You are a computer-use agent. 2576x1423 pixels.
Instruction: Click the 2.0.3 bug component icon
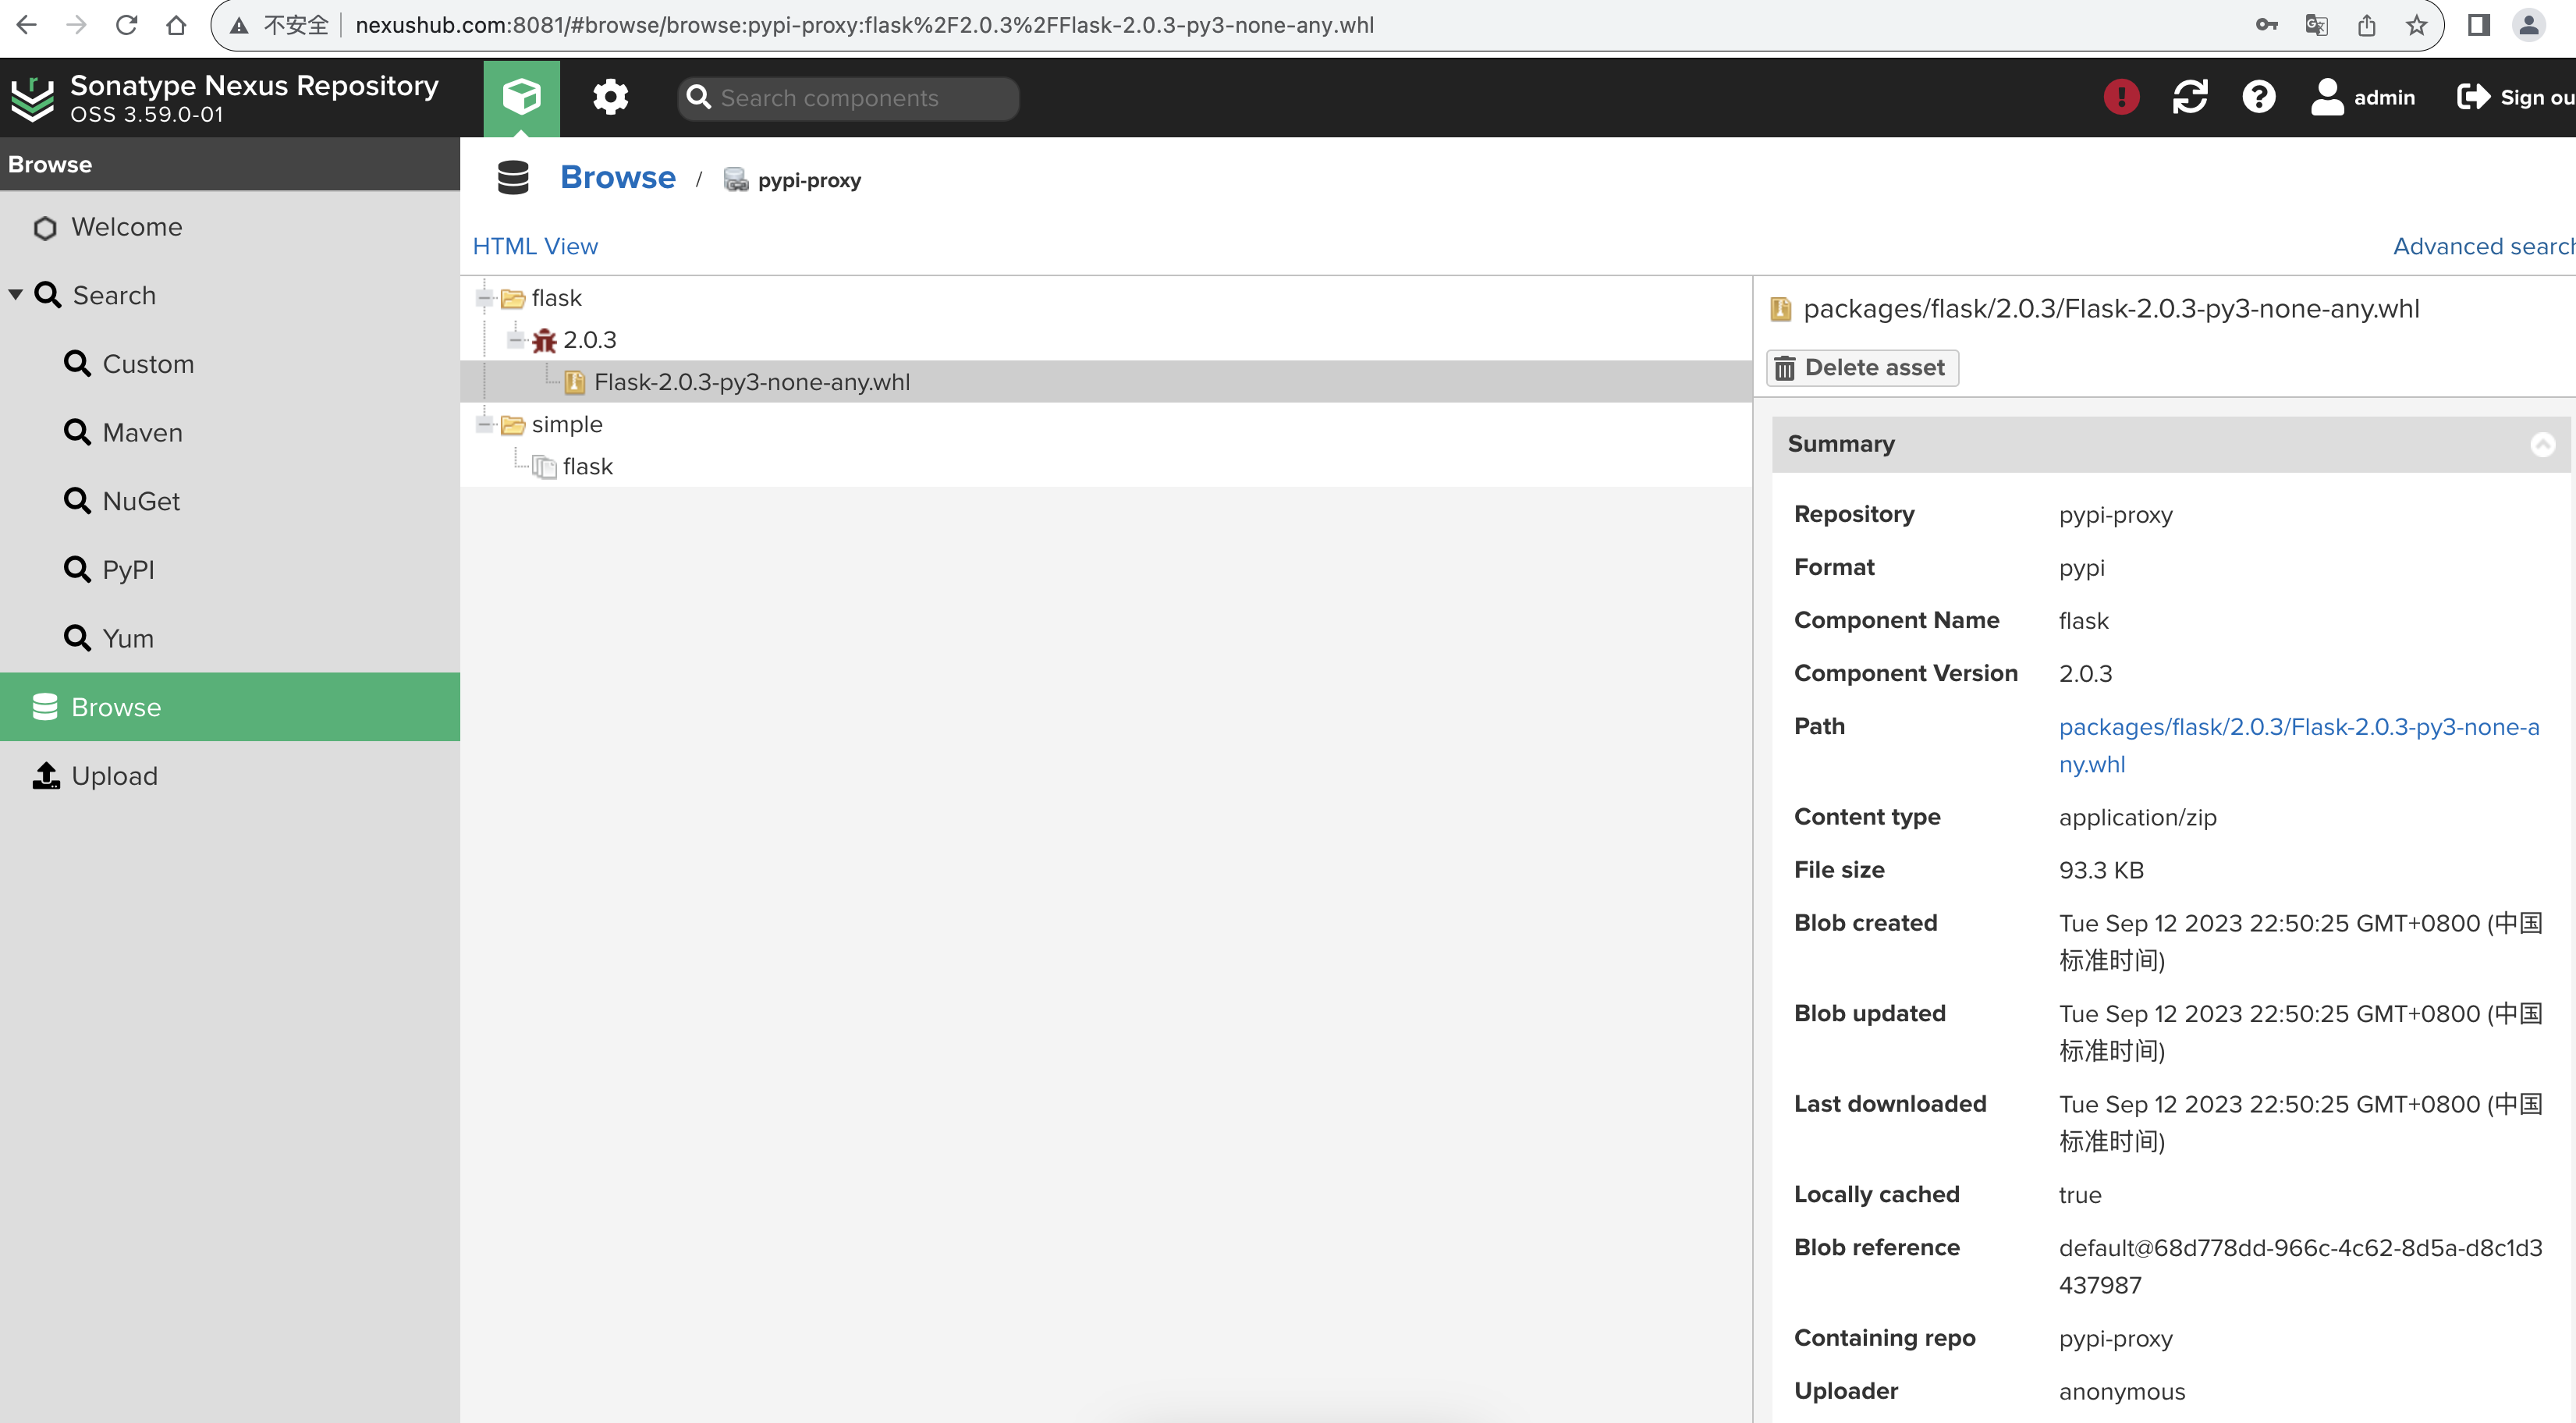click(x=544, y=340)
